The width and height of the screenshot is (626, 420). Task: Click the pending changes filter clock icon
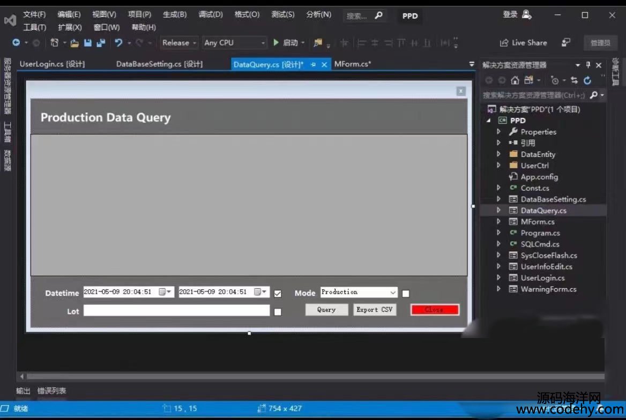tap(555, 80)
